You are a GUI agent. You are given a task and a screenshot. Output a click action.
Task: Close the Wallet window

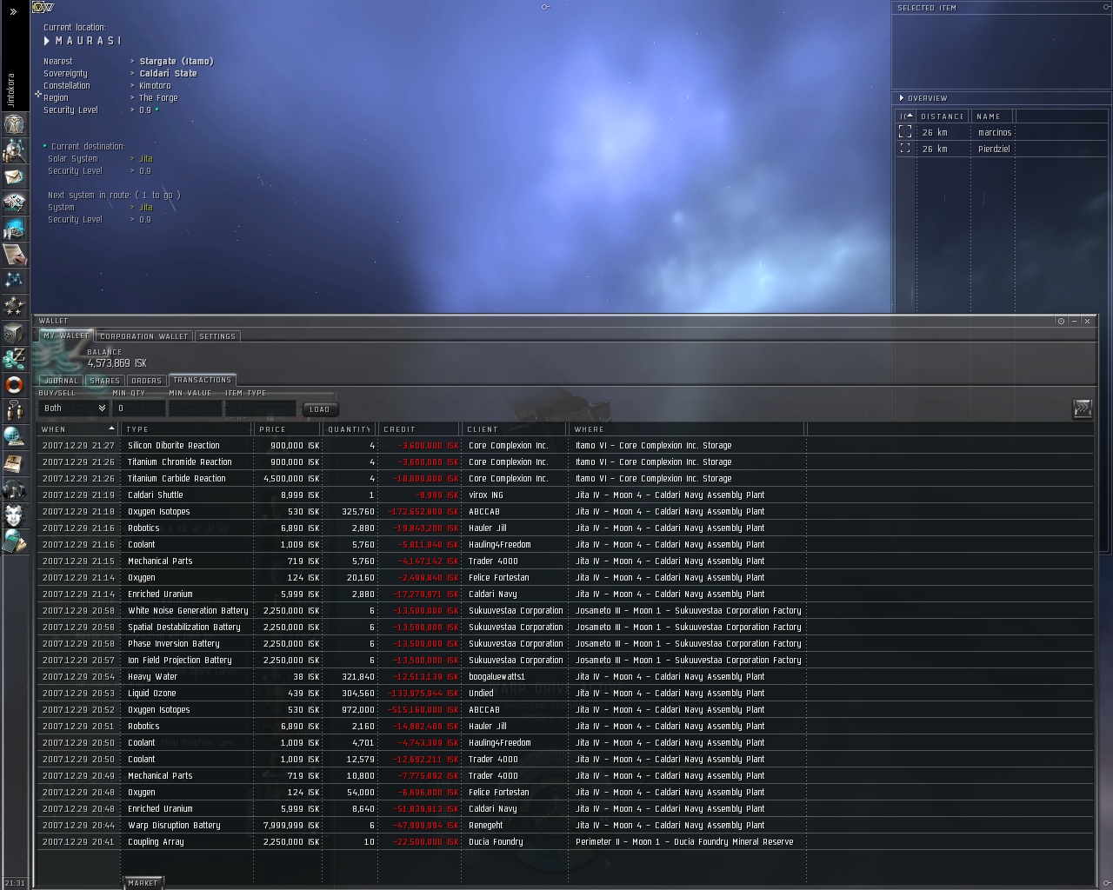[1087, 321]
